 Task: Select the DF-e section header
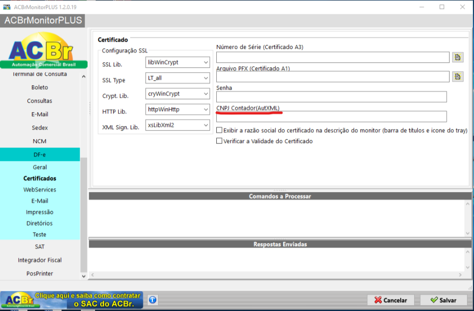coord(39,155)
